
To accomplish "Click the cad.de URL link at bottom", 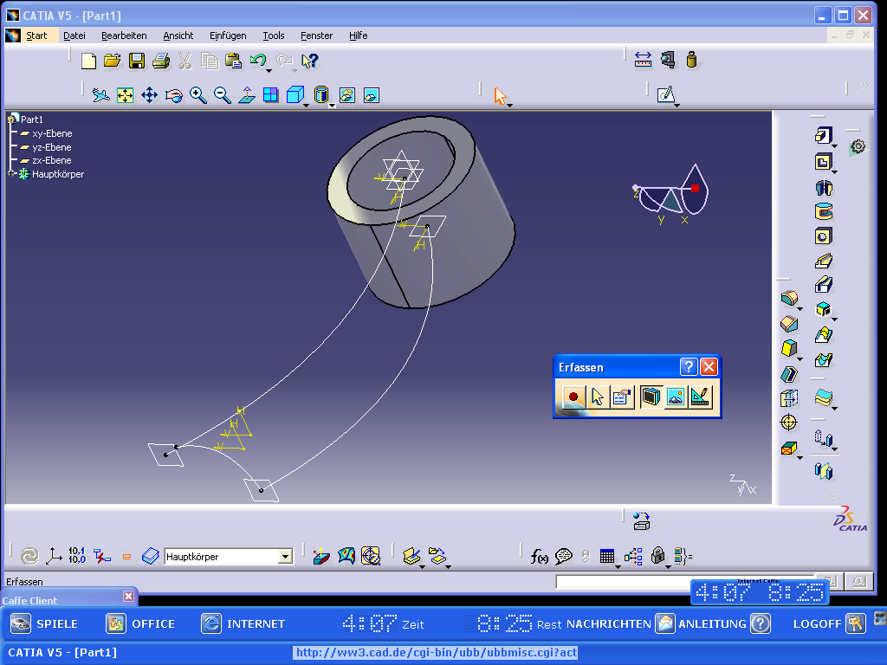I will [437, 653].
